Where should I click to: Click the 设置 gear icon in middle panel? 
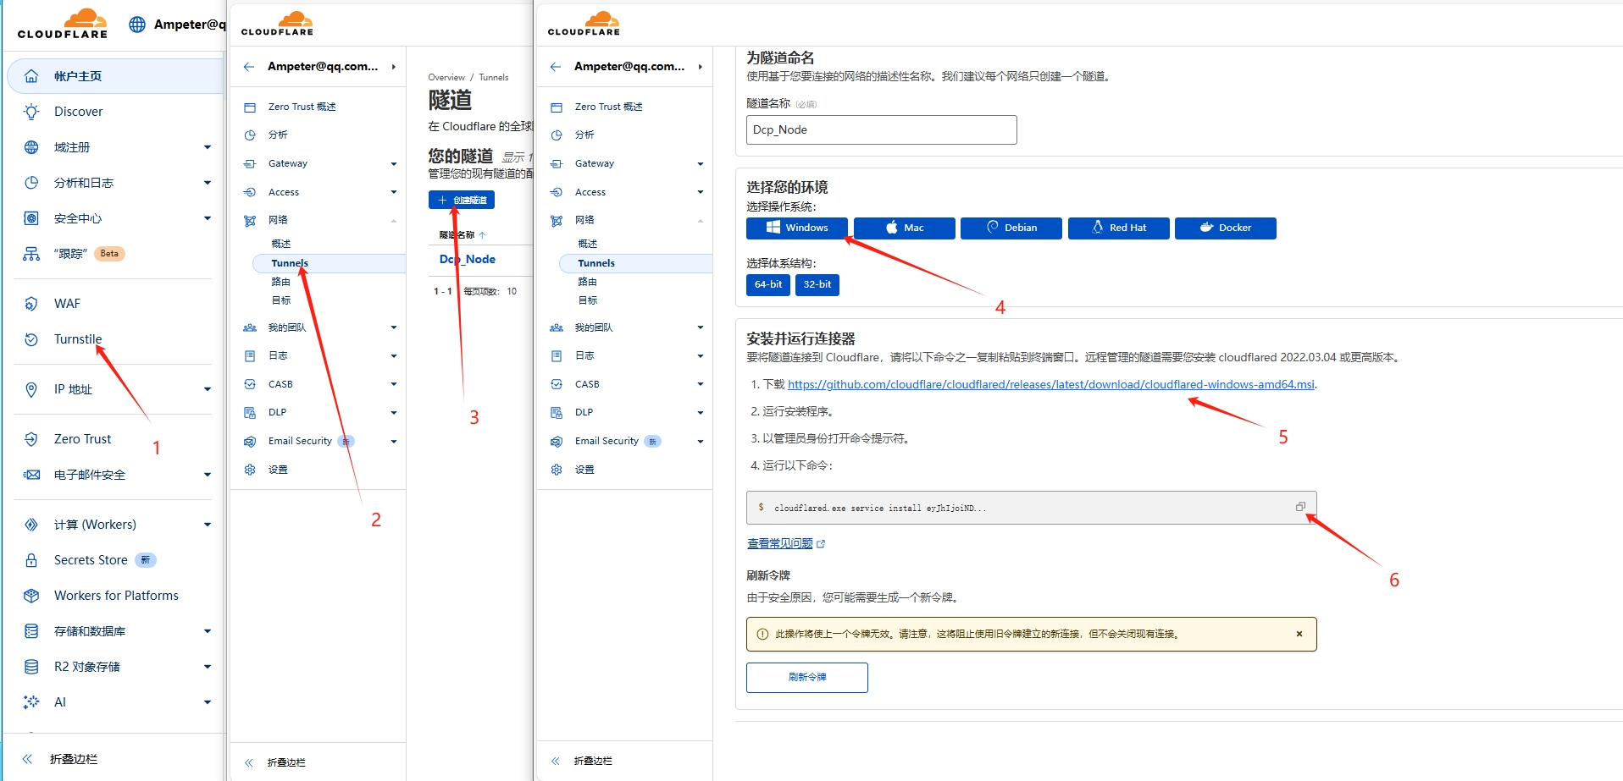click(250, 470)
